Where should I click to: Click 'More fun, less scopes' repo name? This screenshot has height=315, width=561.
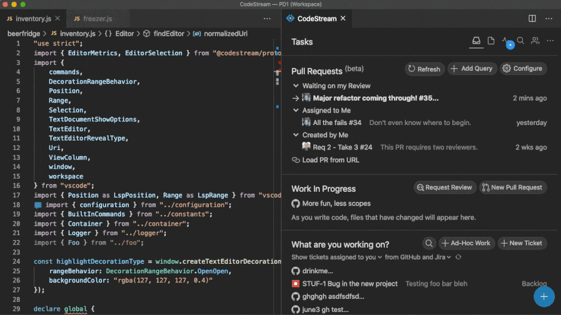pyautogui.click(x=337, y=204)
